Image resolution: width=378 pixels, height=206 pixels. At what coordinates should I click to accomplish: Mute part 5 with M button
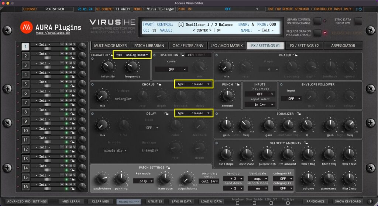tap(71, 82)
